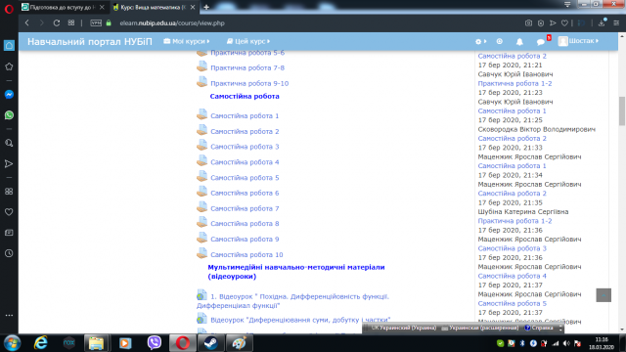Reload the current page
This screenshot has height=352, width=626.
(57, 23)
